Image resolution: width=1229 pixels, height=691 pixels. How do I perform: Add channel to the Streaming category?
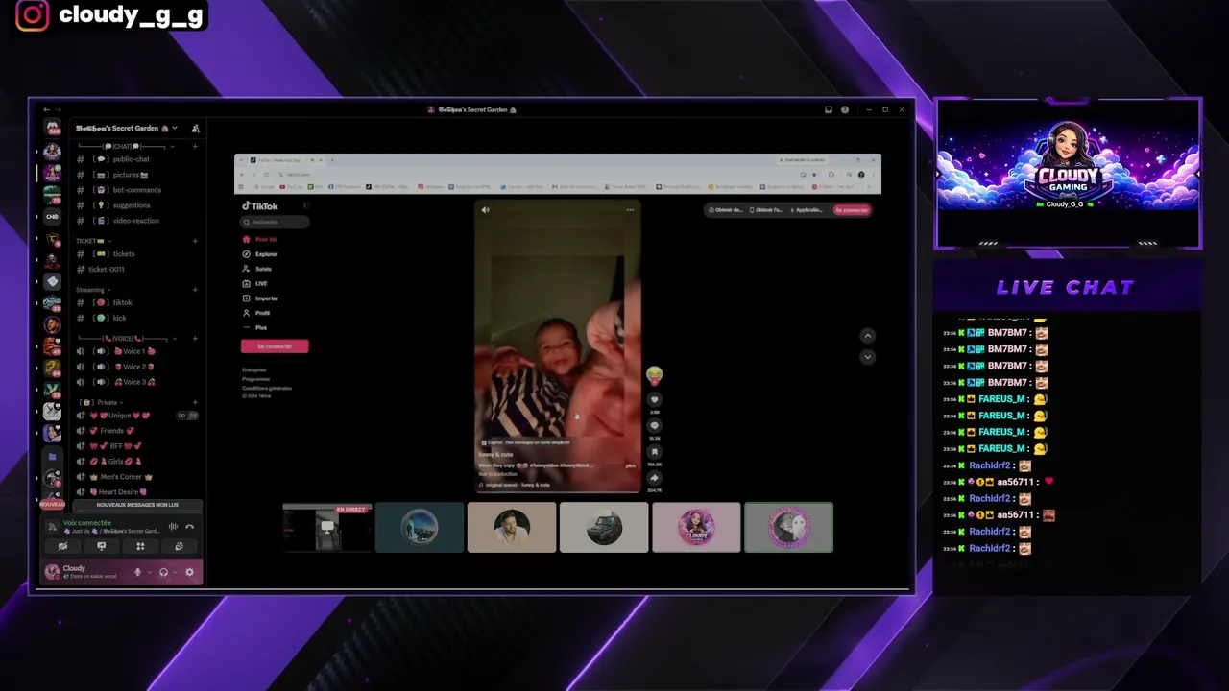pyautogui.click(x=195, y=289)
